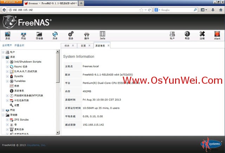Open the Jails toolbar icon
The width and height of the screenshot is (225, 153).
[102, 36]
